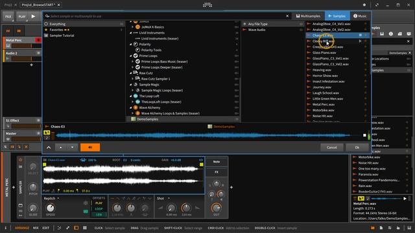Start playback with the transport play button
This screenshot has height=233, width=415.
33,16
